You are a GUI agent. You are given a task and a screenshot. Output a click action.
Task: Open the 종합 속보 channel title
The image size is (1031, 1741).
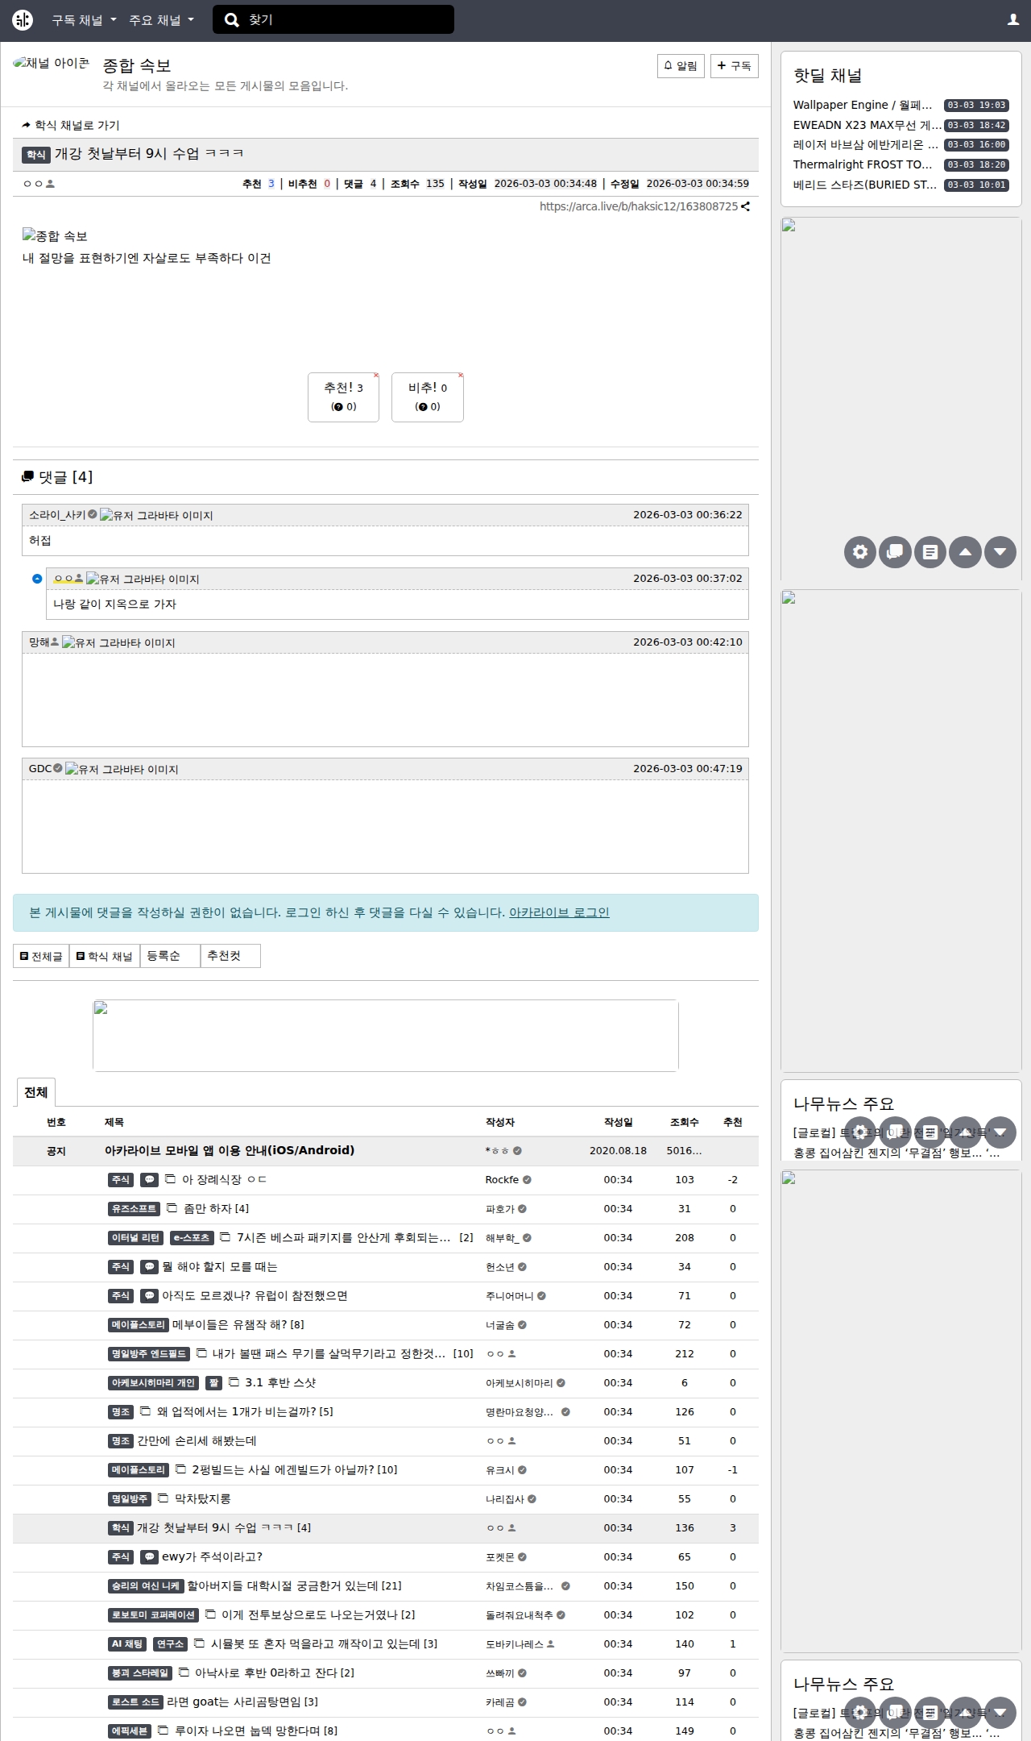click(137, 65)
